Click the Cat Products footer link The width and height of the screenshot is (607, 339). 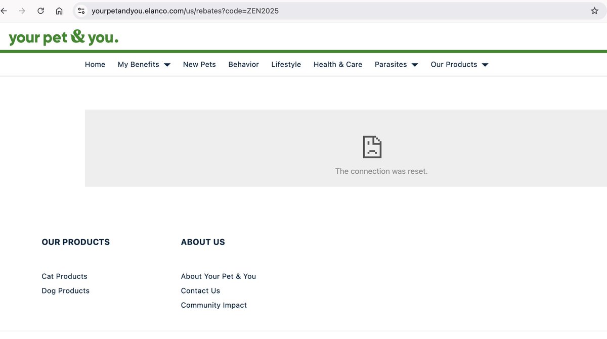click(64, 276)
